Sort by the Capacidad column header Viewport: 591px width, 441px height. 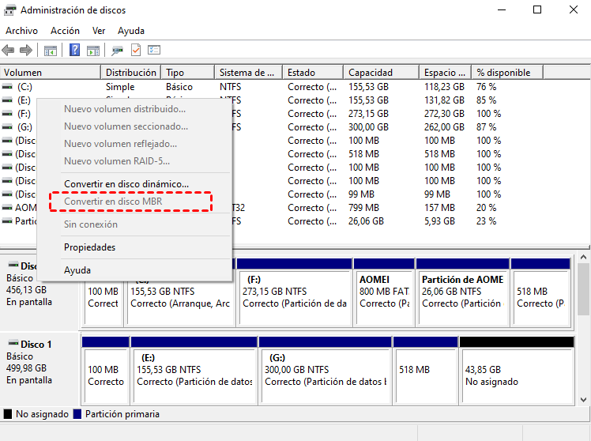click(371, 73)
